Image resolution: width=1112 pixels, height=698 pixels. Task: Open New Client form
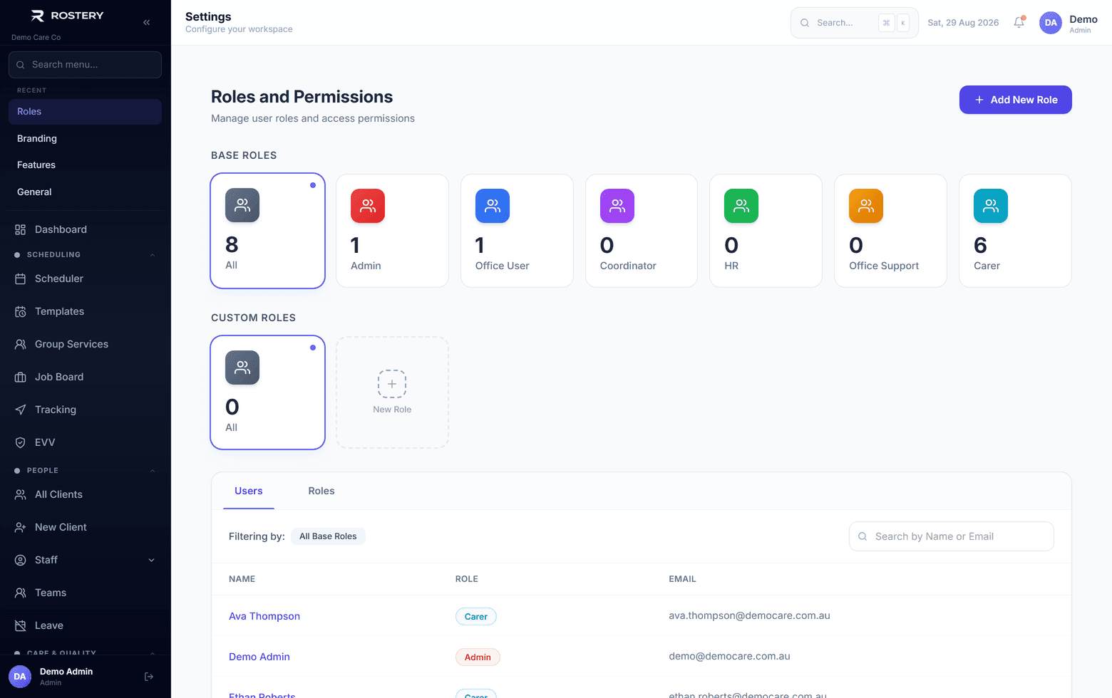86,527
